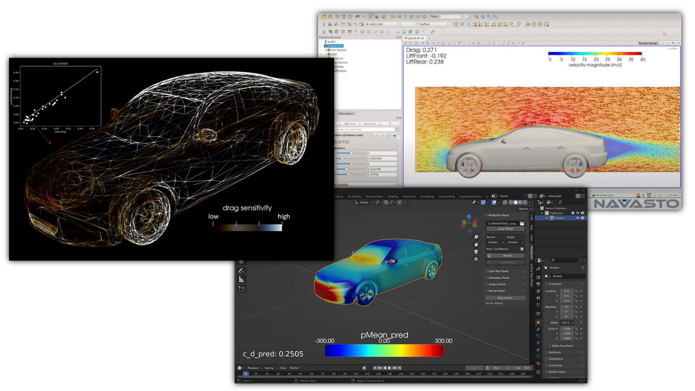Open Source DrivAer dropdown
The height and width of the screenshot is (391, 695).
coord(495,242)
